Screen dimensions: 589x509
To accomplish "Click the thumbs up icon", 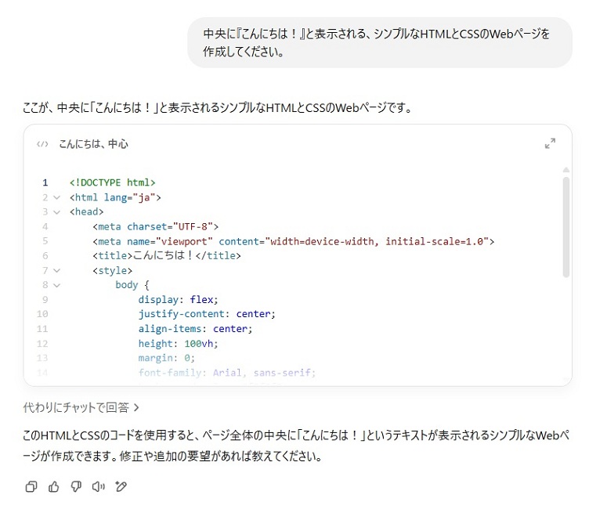I will [x=54, y=486].
